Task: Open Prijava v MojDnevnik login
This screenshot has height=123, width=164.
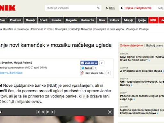Action: (x=138, y=8)
